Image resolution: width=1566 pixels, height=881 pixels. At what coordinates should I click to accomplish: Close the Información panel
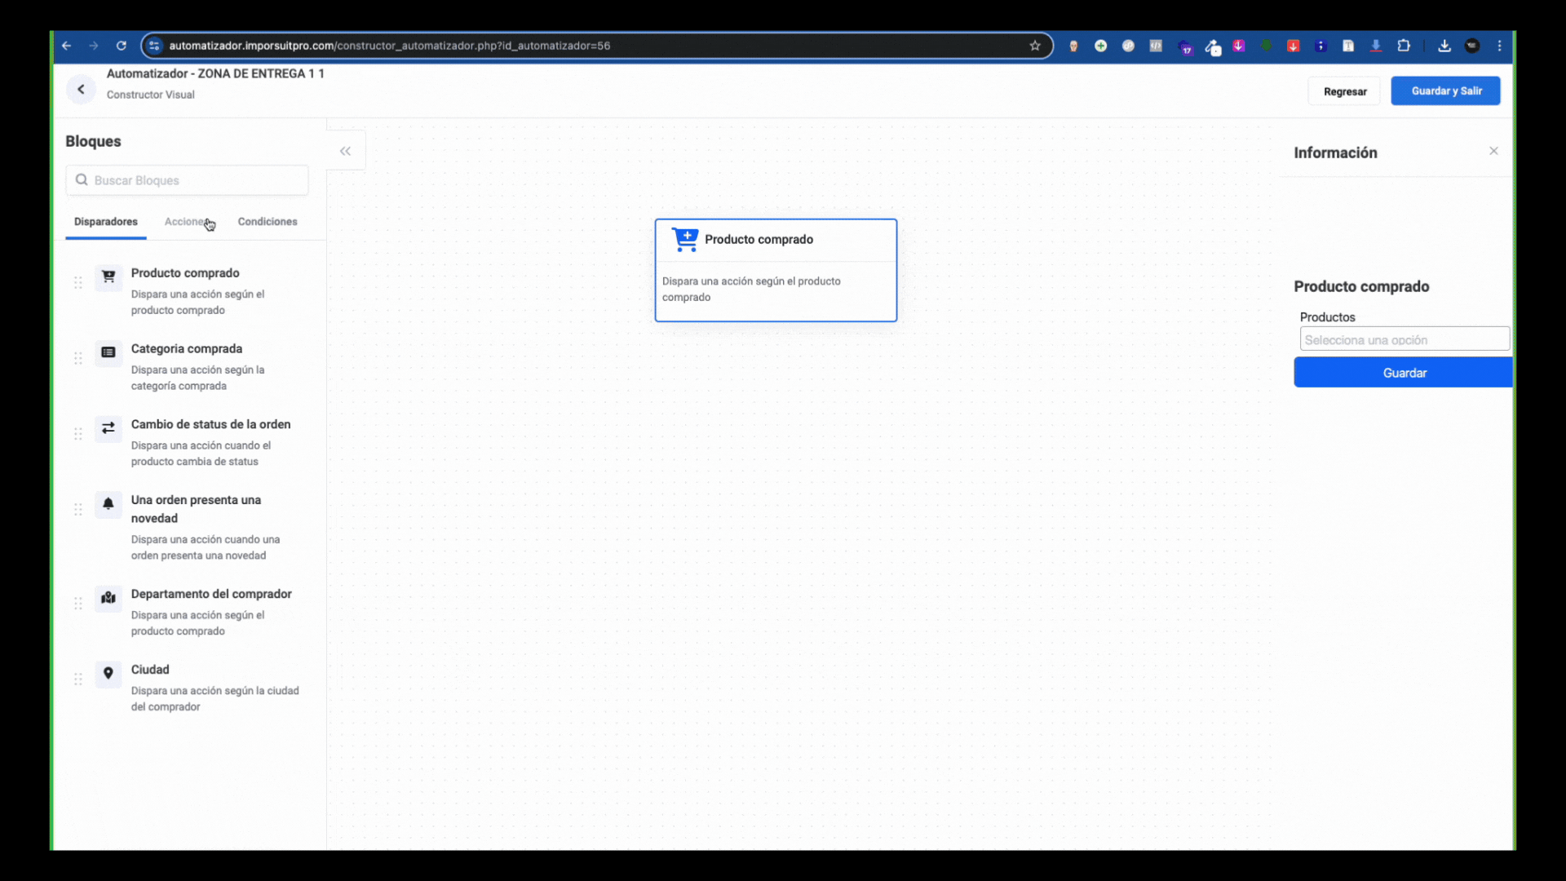pyautogui.click(x=1493, y=151)
